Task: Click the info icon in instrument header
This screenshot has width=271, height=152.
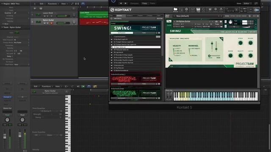Action: [x=221, y=22]
